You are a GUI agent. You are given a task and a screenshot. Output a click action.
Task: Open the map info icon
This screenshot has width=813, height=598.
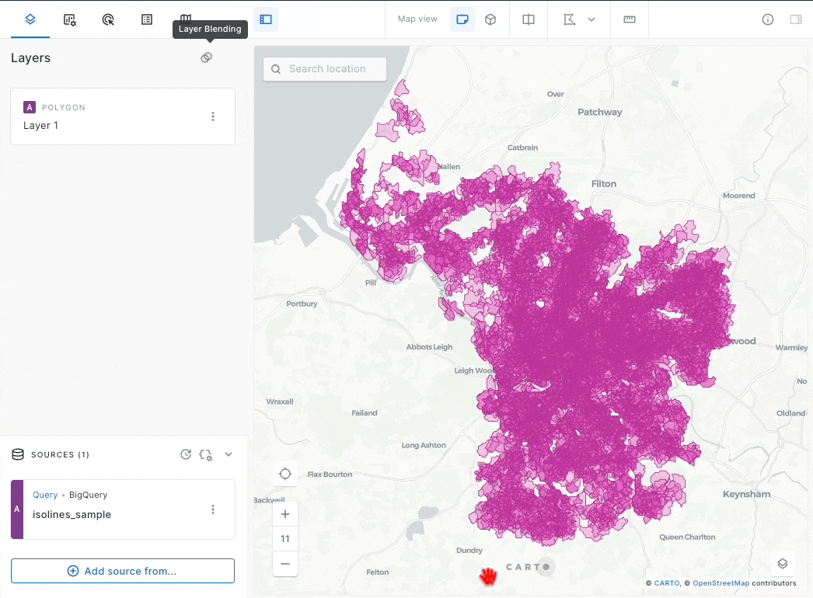pos(768,19)
